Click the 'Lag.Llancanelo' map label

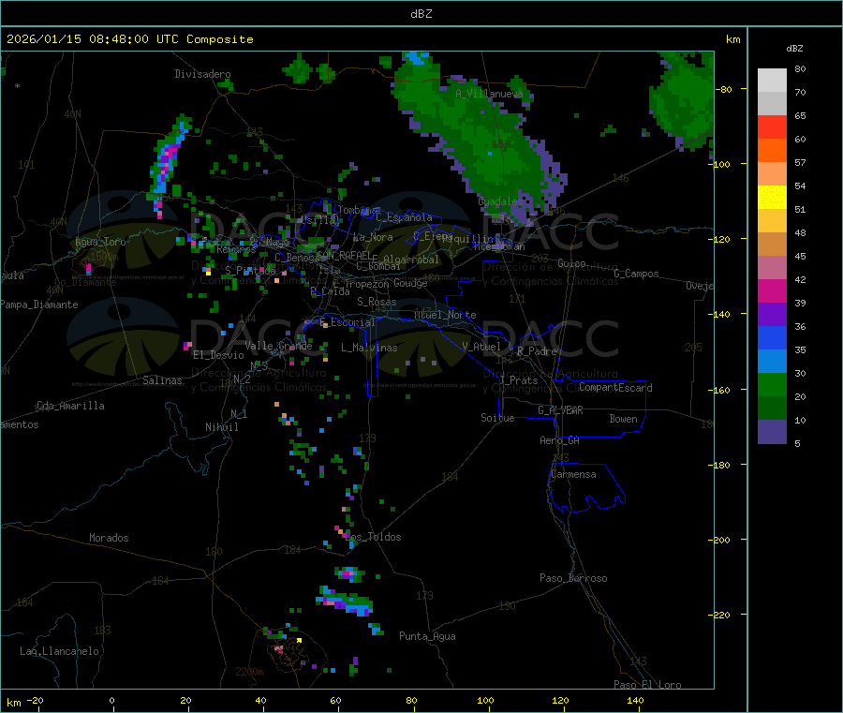[60, 651]
